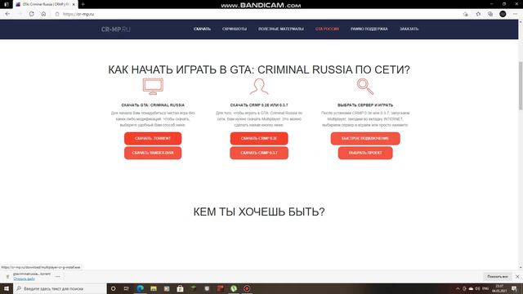Open the nav item right of GTA РОССИЯ
The width and height of the screenshot is (523, 294).
click(369, 29)
